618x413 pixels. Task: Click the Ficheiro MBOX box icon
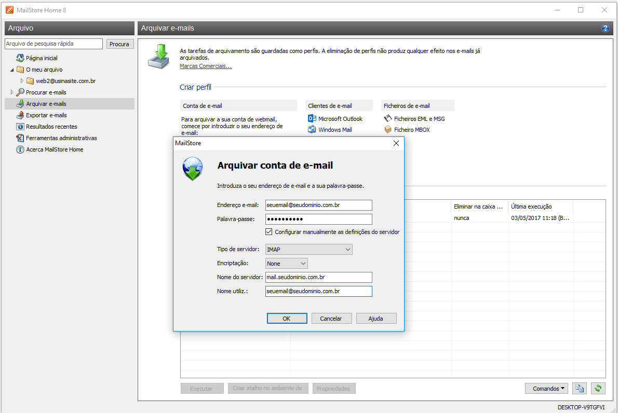387,130
